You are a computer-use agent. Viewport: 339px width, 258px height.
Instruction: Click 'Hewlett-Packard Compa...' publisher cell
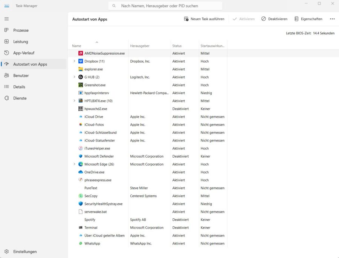(x=149, y=93)
